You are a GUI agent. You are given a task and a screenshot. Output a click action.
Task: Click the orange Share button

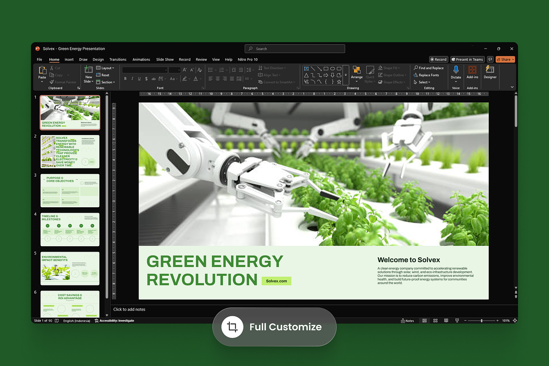(x=505, y=59)
